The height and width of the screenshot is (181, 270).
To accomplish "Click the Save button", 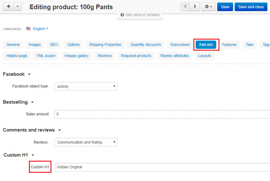I will [x=225, y=7].
